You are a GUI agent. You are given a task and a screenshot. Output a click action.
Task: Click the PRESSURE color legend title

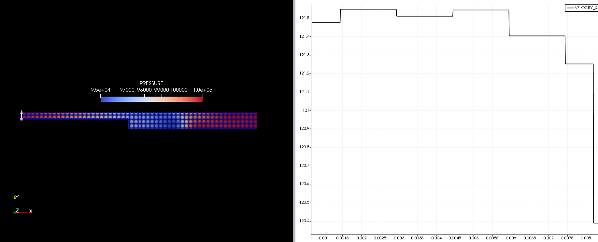(151, 84)
